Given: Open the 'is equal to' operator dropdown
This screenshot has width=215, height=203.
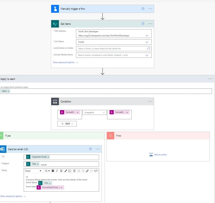Looking at the screenshot, I should [x=94, y=112].
